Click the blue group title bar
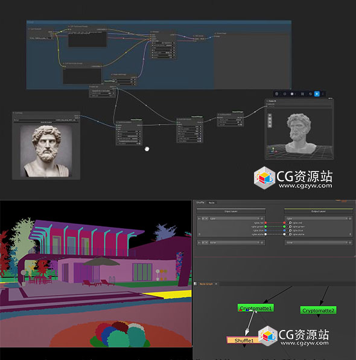This screenshot has width=356, height=360. click(x=159, y=22)
